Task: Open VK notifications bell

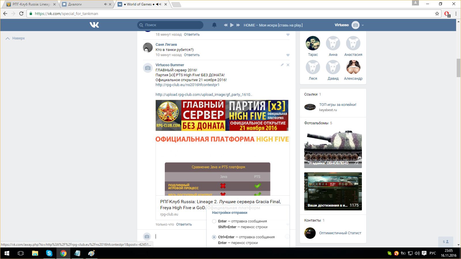Action: 214,25
